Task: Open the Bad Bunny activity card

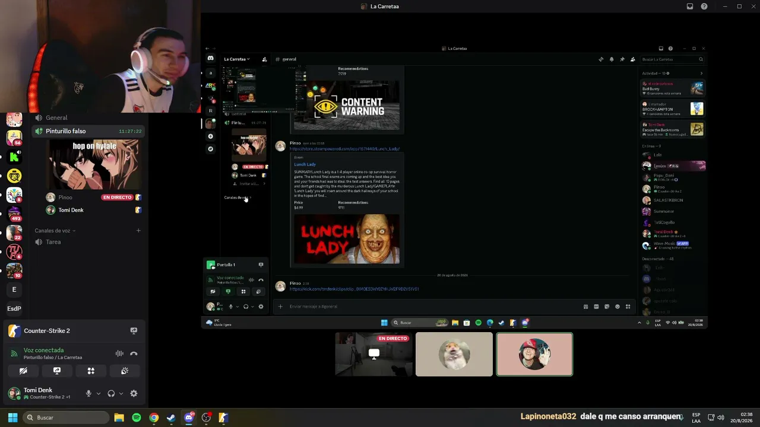Action: click(x=673, y=88)
